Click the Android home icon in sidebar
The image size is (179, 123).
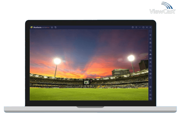pyautogui.click(x=150, y=95)
